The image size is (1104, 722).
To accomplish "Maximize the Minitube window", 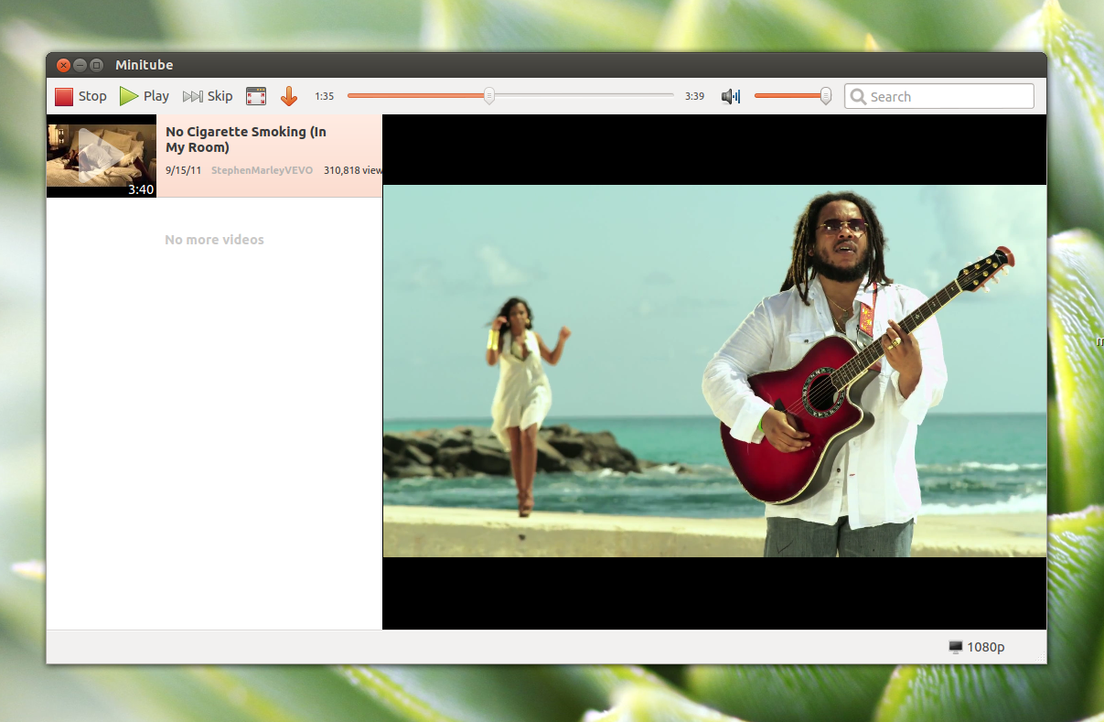I will (96, 65).
